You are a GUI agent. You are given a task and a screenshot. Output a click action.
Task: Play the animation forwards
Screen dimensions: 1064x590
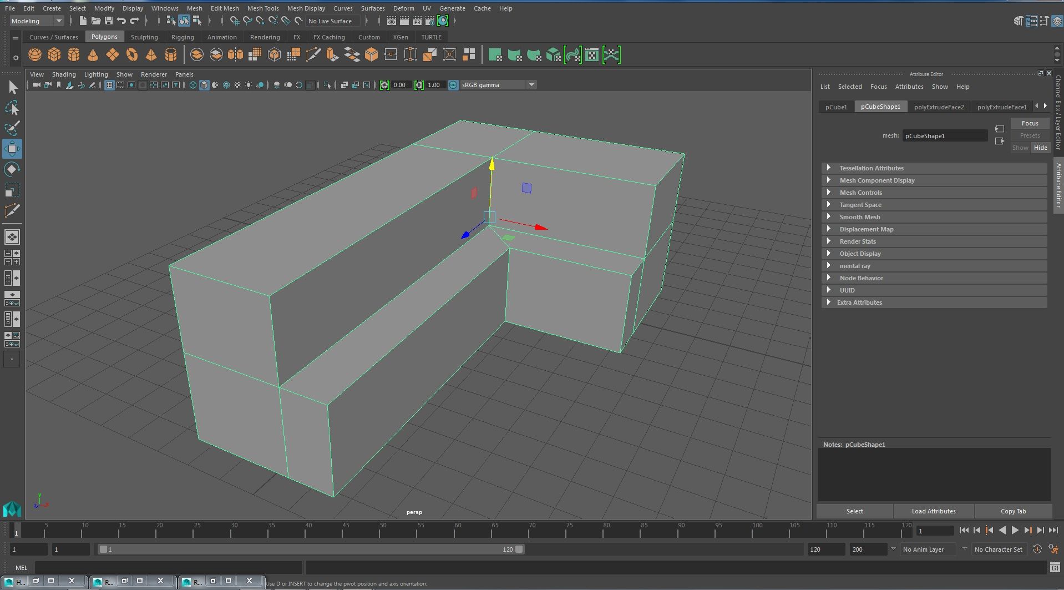tap(1015, 531)
